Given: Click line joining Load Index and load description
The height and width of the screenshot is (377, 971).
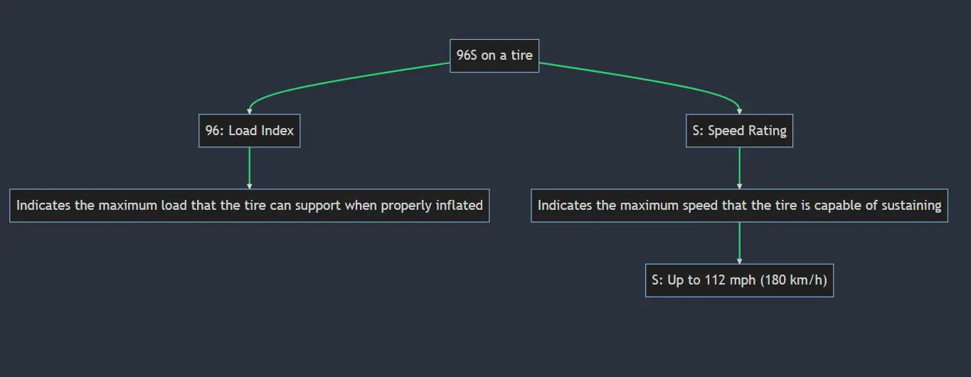Looking at the screenshot, I should (249, 165).
